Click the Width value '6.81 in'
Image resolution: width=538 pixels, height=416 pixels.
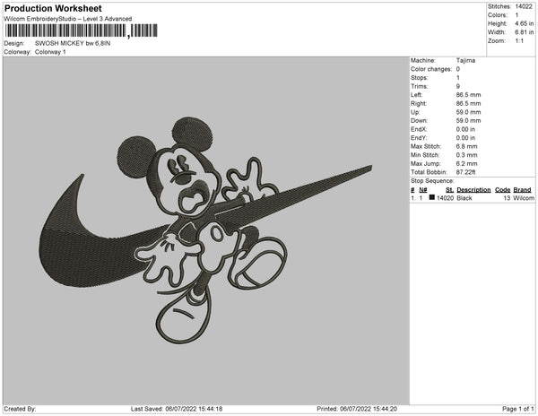(525, 32)
